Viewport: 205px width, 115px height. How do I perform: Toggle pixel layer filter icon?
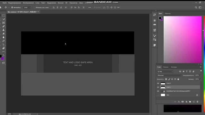click(180, 72)
